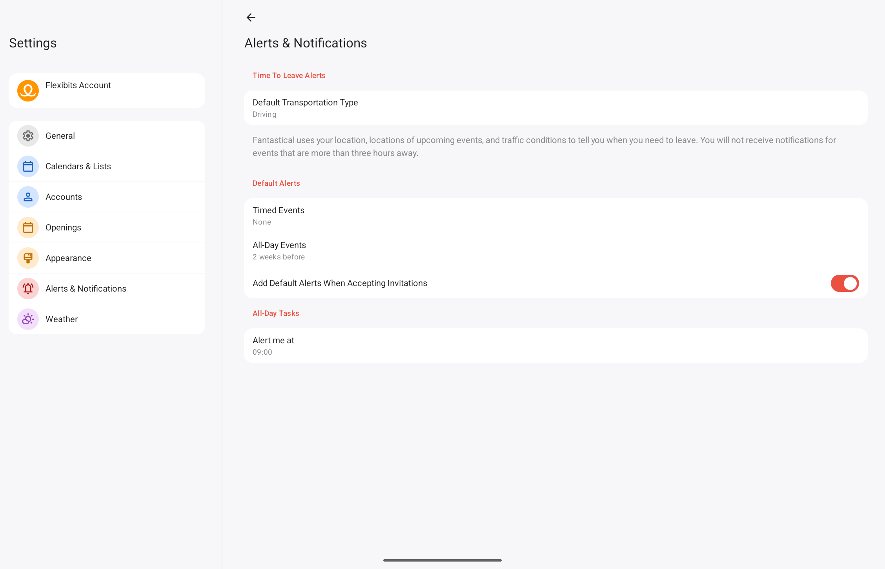The width and height of the screenshot is (885, 569).
Task: Click the Weather sun-cloud icon
Action: (x=28, y=319)
